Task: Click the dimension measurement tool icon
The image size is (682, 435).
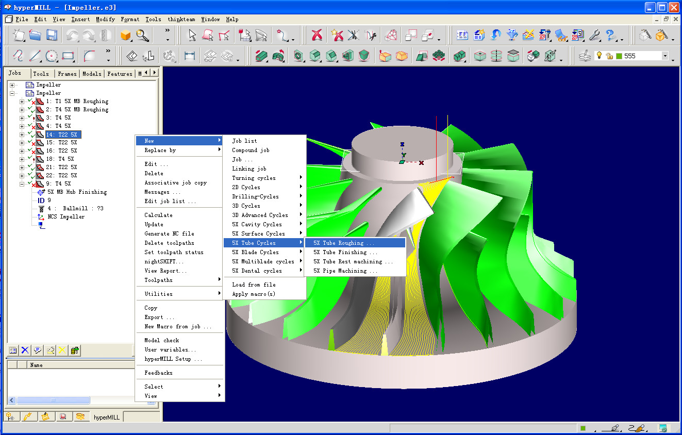Action: point(189,56)
